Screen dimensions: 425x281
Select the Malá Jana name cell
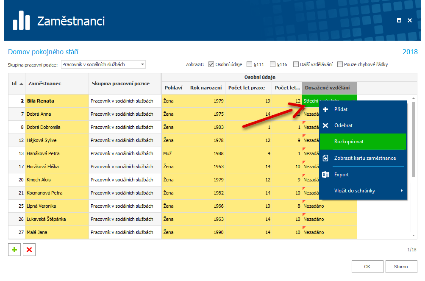pos(57,232)
